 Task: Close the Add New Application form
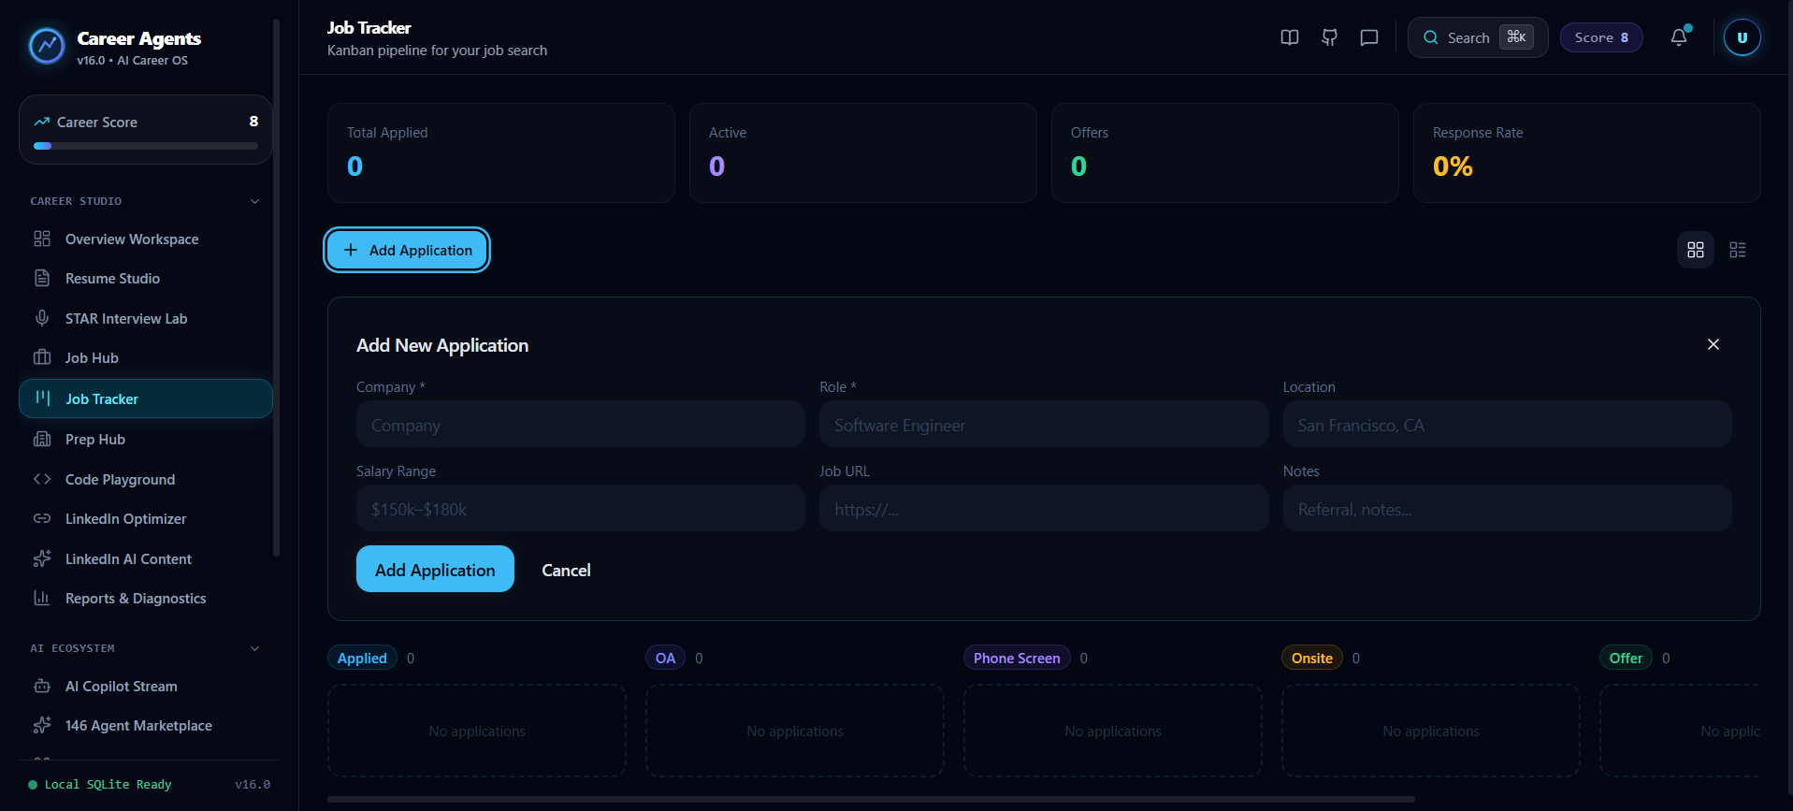tap(1713, 344)
